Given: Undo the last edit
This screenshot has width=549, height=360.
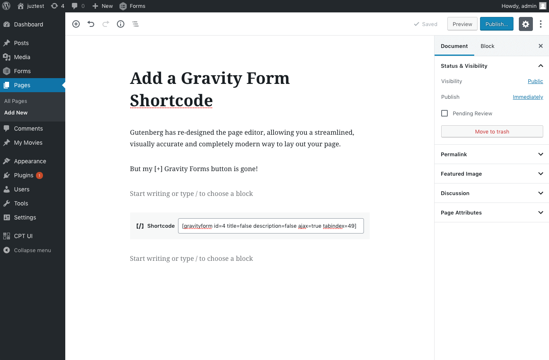Looking at the screenshot, I should click(x=91, y=24).
